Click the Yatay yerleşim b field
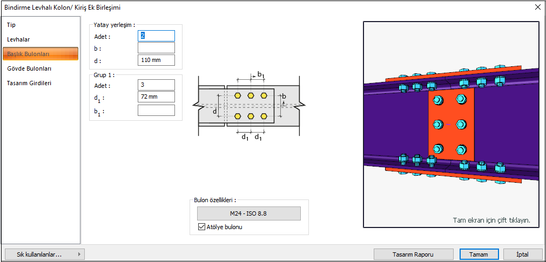546x262 pixels. [156, 48]
